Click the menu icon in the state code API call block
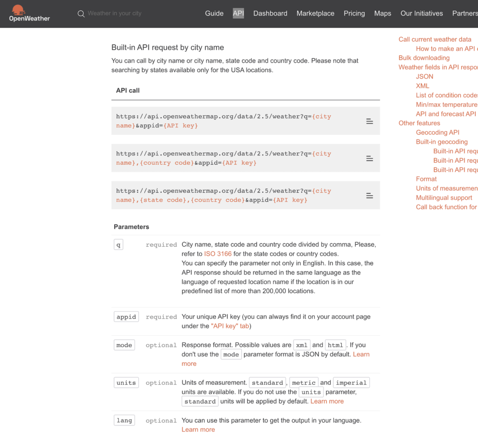This screenshot has width=478, height=448. tap(370, 196)
